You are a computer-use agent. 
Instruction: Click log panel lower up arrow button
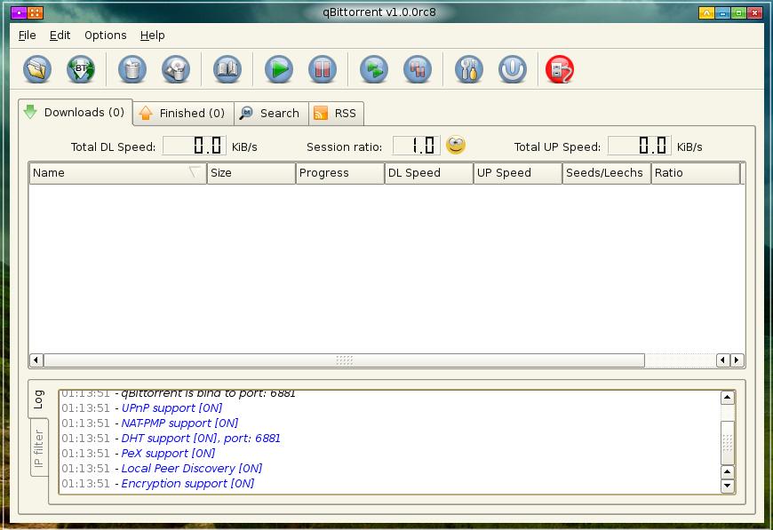coord(727,472)
